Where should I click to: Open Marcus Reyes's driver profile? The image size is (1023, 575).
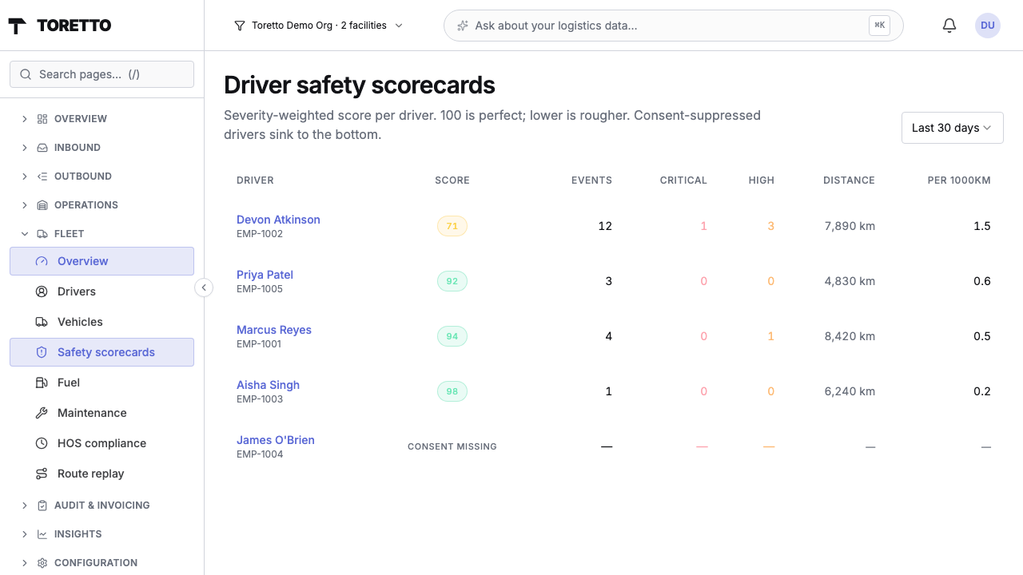[x=274, y=330]
